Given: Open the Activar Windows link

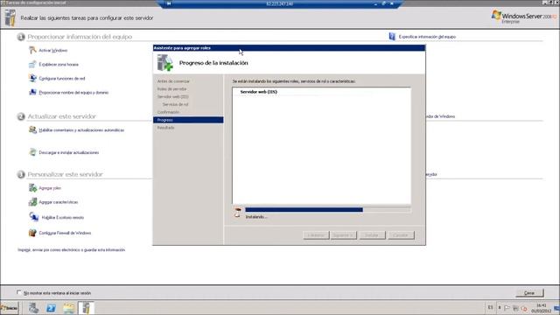Looking at the screenshot, I should click(52, 51).
